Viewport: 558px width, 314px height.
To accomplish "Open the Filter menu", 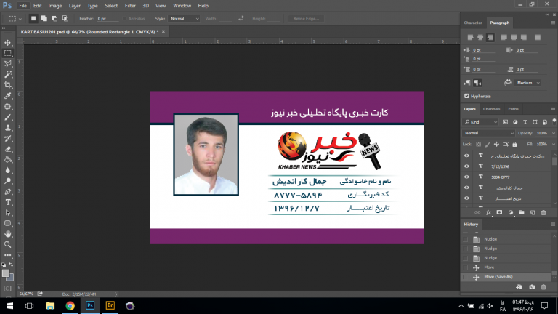I will pos(130,6).
